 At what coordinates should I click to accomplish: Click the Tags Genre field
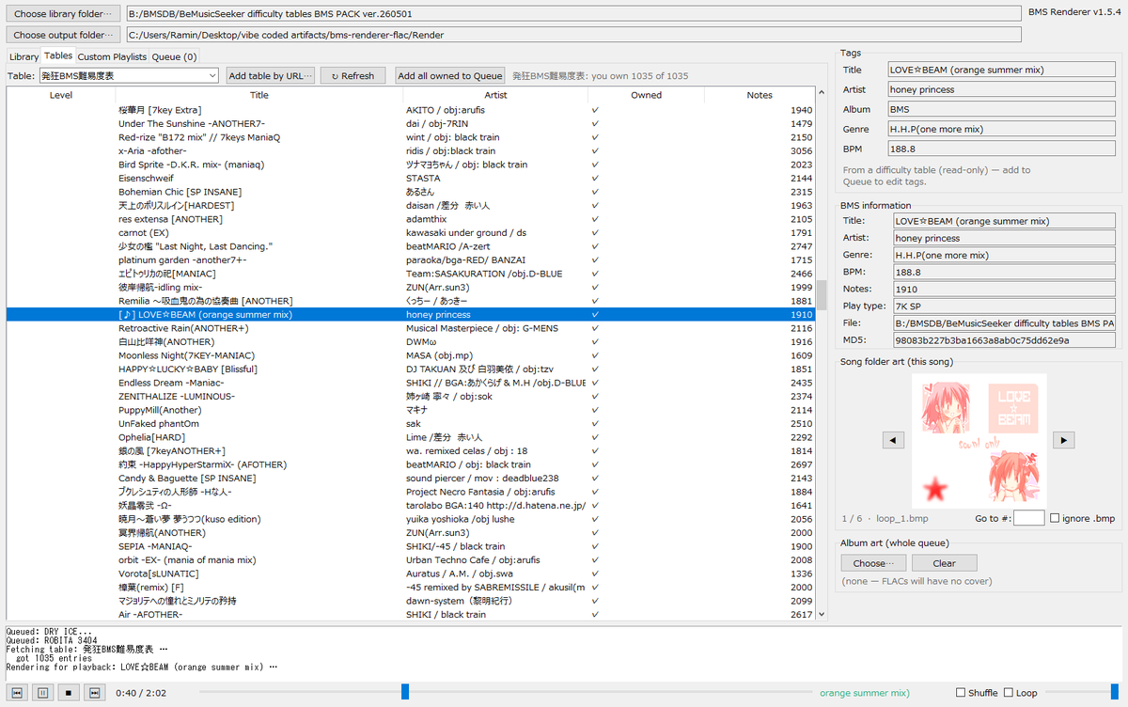1002,129
